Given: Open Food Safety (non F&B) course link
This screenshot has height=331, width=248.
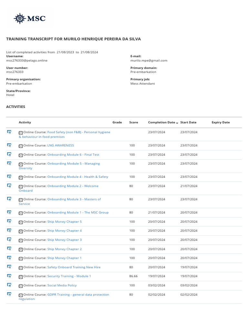Looking at the screenshot, I should [64, 134].
